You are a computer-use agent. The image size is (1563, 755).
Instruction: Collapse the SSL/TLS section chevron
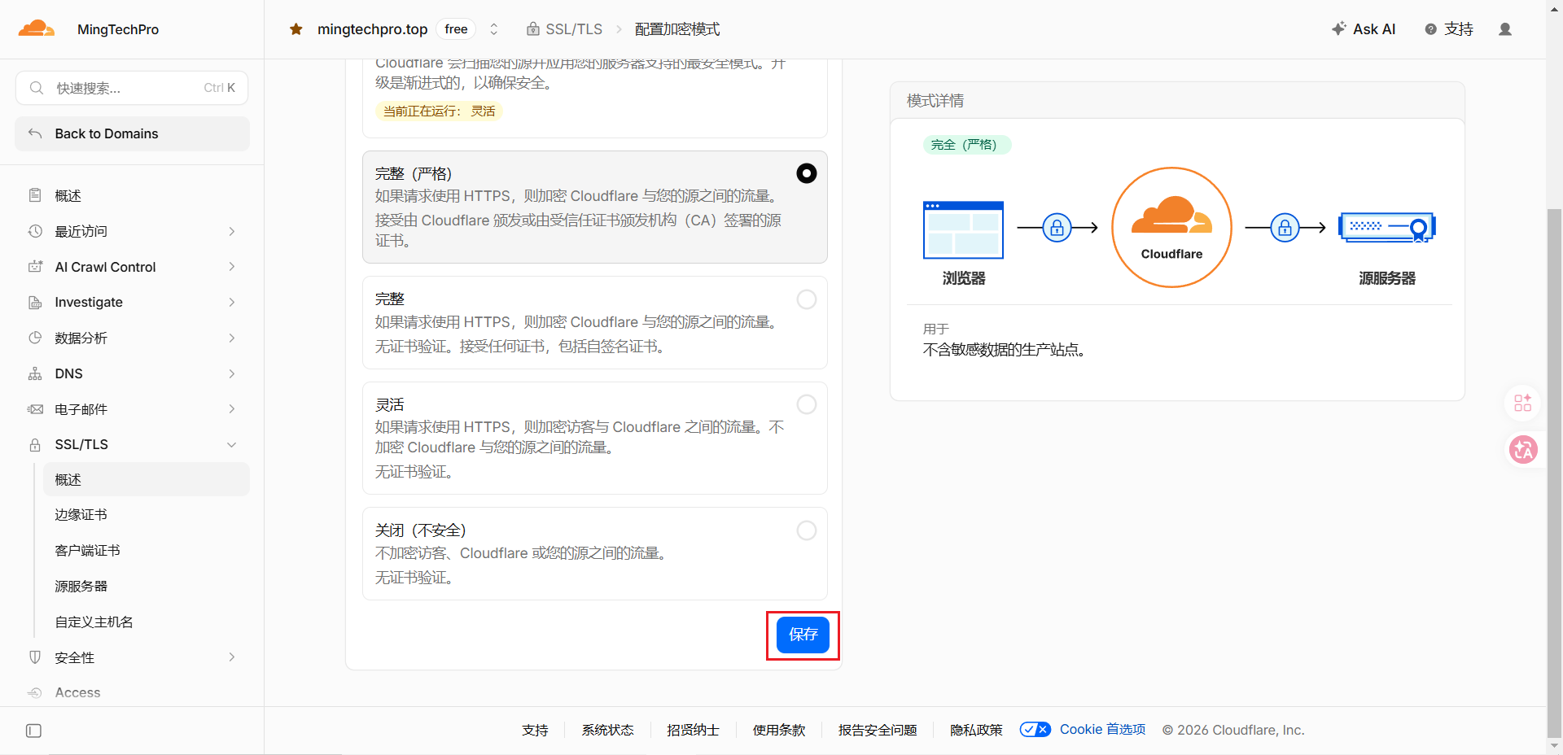pos(232,444)
